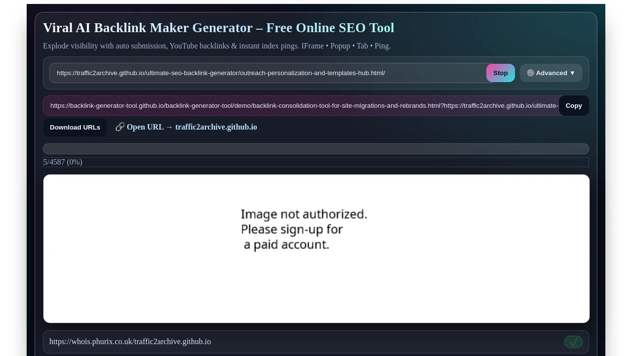Select the whois.phurix.co.uk result URL

point(130,342)
